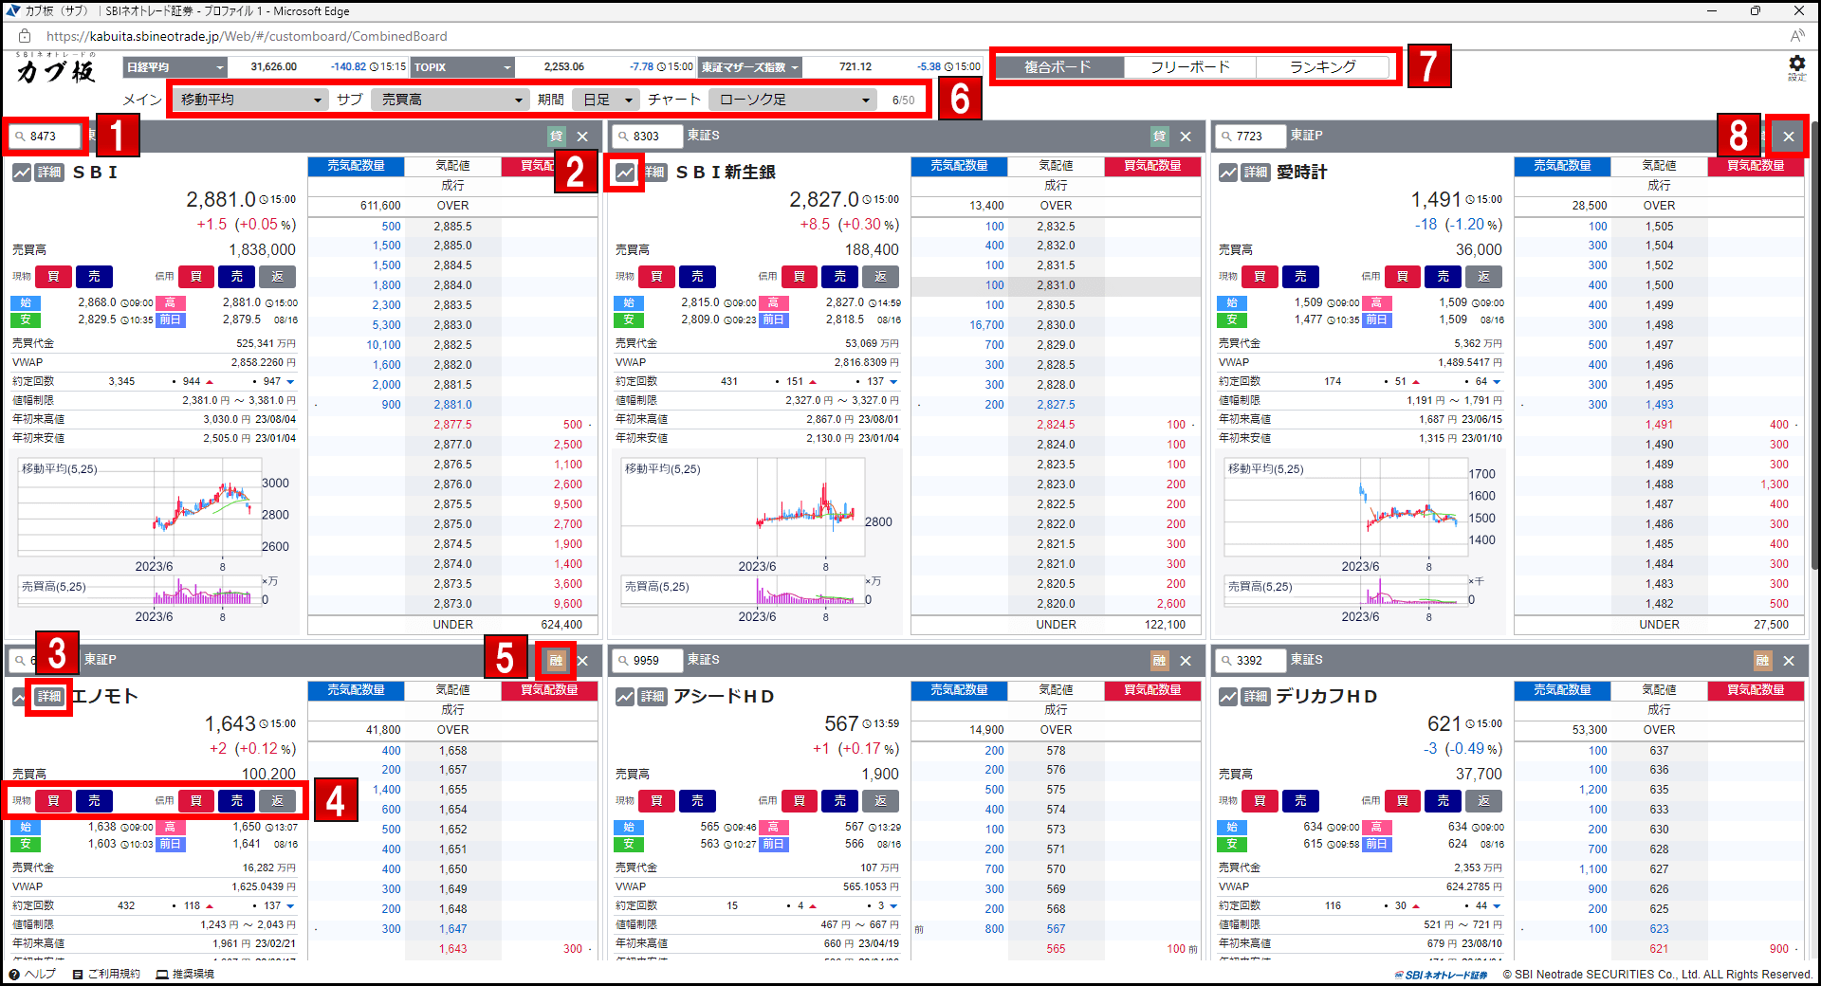Click the 8473 stock code search field

pyautogui.click(x=46, y=137)
